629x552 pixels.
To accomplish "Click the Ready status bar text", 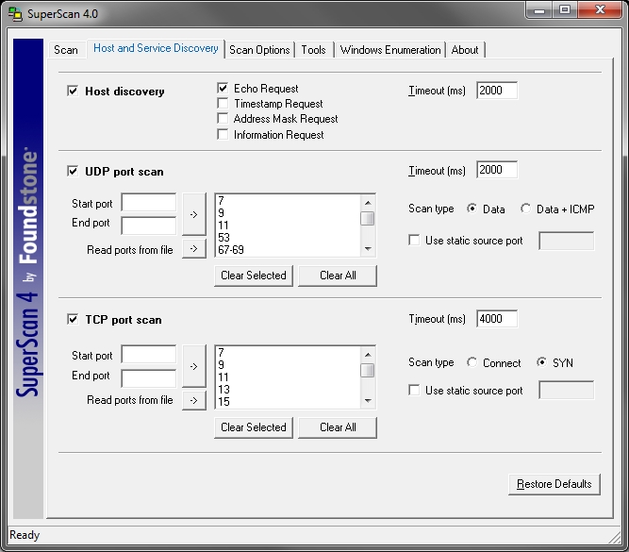I will pyautogui.click(x=25, y=535).
